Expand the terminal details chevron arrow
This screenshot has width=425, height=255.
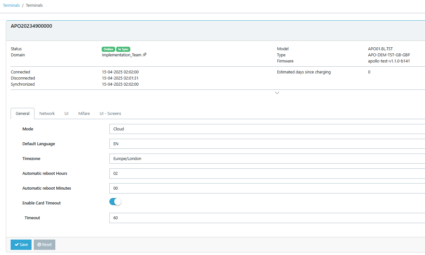tap(277, 93)
